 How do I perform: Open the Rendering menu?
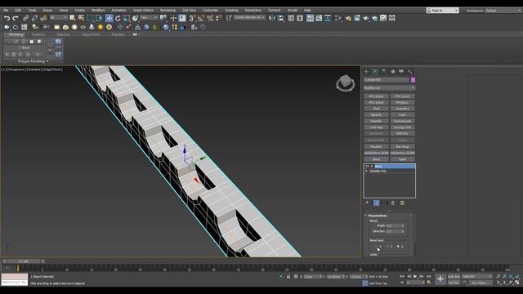click(x=168, y=11)
